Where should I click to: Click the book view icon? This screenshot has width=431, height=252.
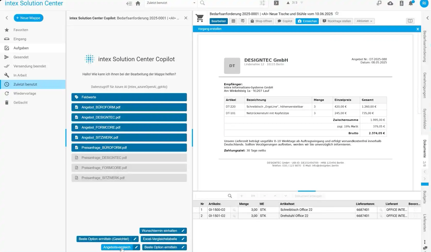(x=410, y=21)
